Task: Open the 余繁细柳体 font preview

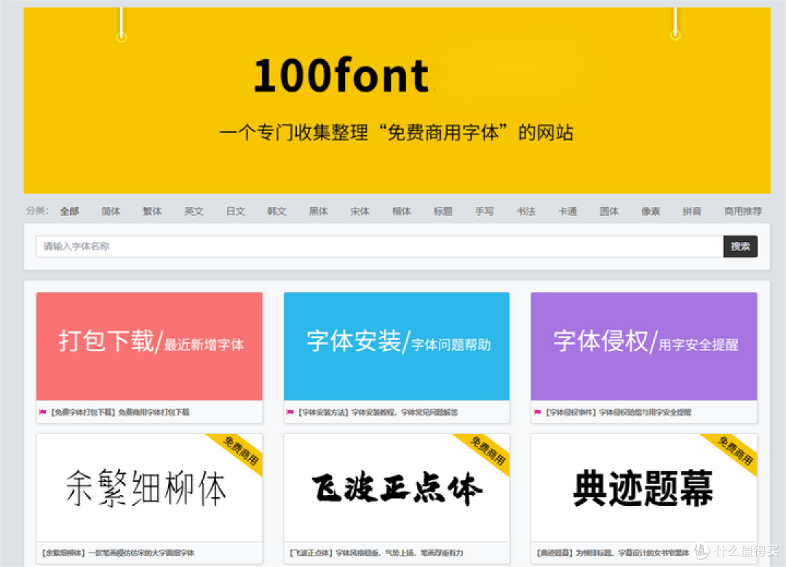Action: pos(149,487)
